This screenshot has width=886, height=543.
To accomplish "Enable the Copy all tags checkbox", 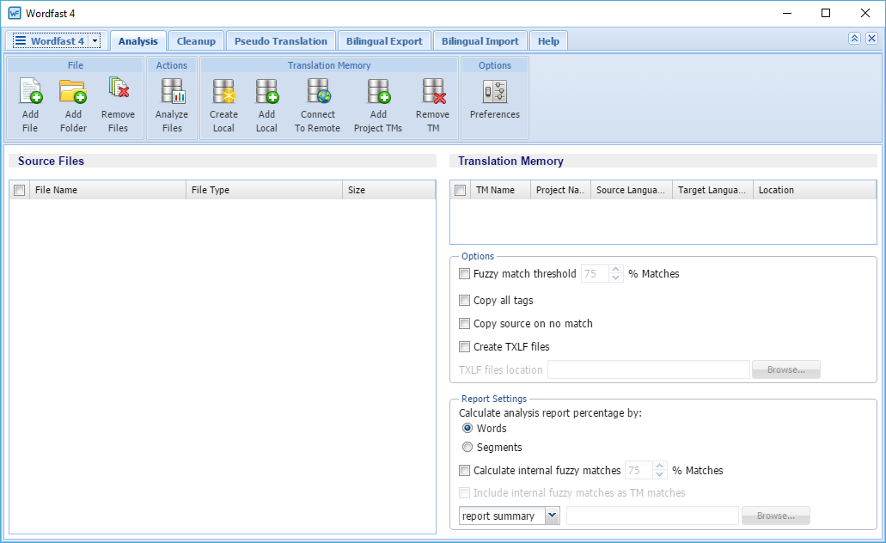I will [x=464, y=301].
